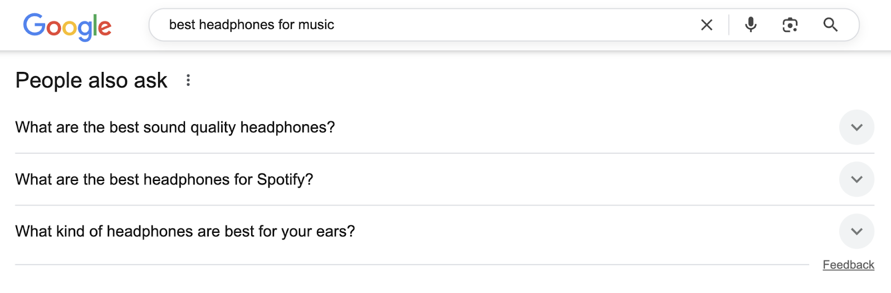Expand the best sound quality headphones chevron
This screenshot has width=891, height=293.
[x=856, y=128]
